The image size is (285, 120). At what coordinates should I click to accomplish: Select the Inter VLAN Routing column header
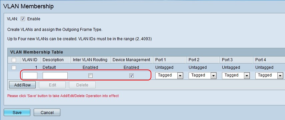click(x=90, y=60)
